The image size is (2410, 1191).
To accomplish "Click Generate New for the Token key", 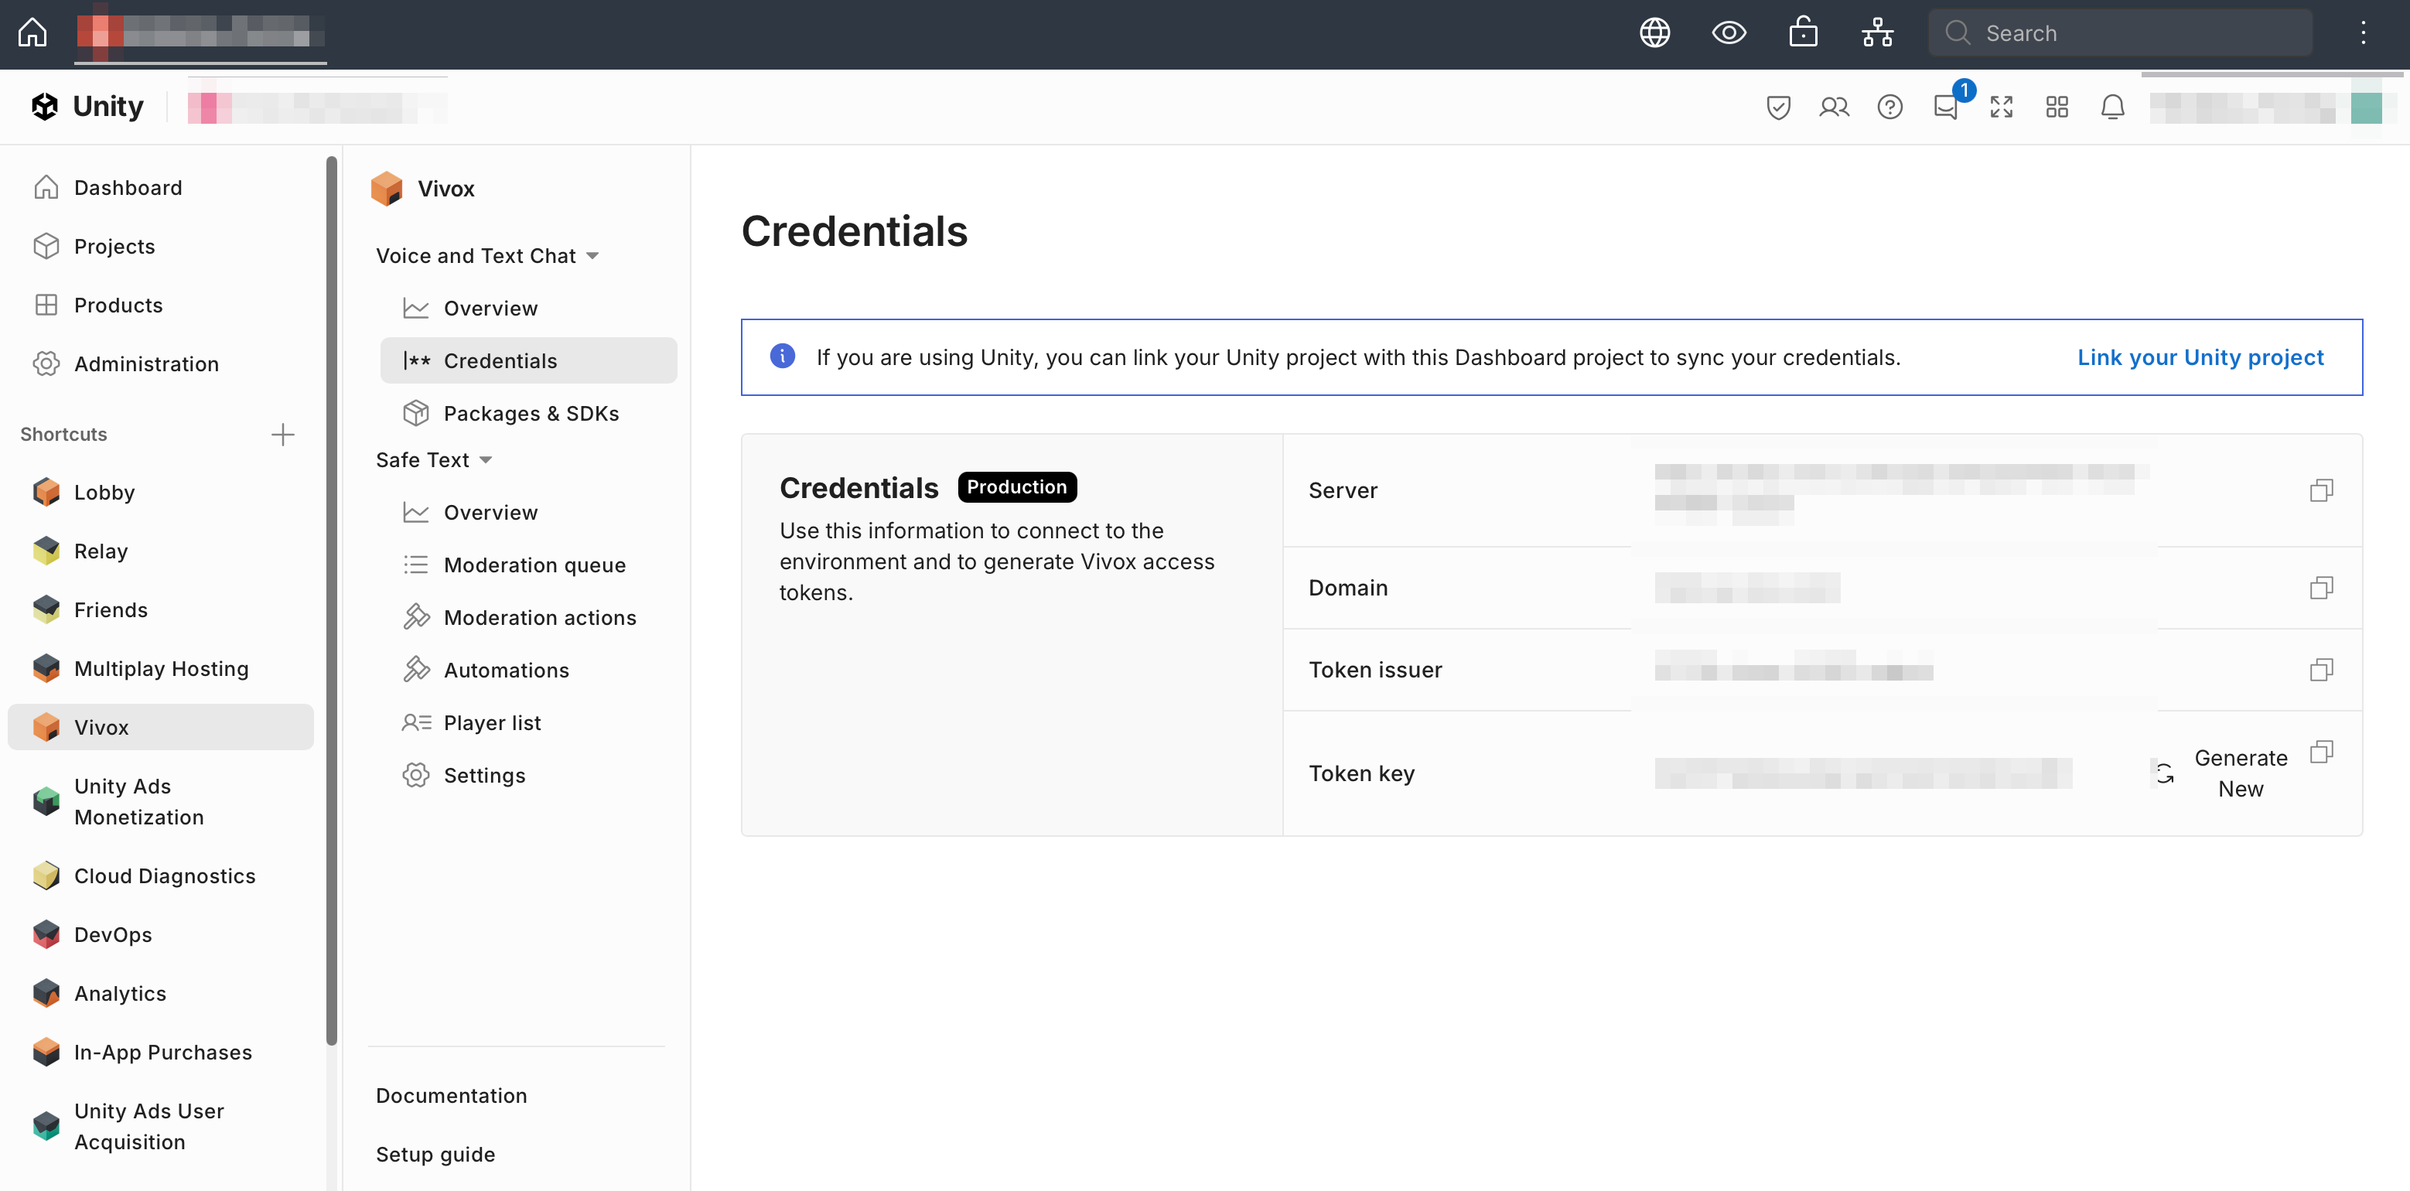I will point(2241,772).
